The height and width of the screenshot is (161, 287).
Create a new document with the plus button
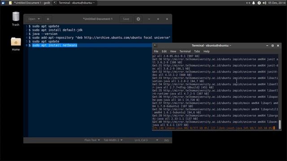point(48,19)
